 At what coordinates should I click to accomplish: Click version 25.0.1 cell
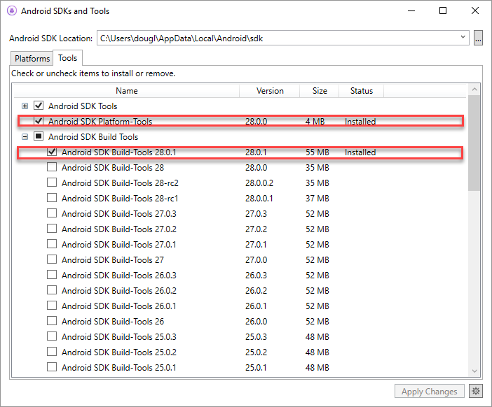tap(256, 368)
